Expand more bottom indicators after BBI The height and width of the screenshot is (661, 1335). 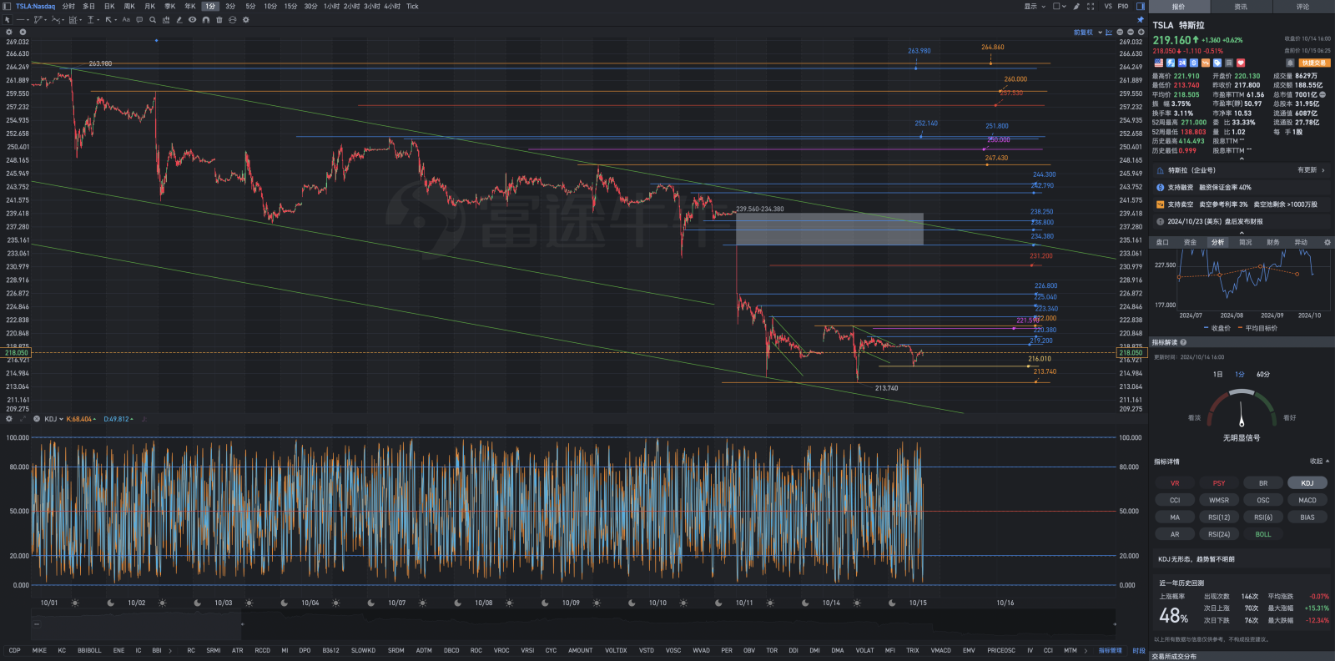(x=170, y=650)
